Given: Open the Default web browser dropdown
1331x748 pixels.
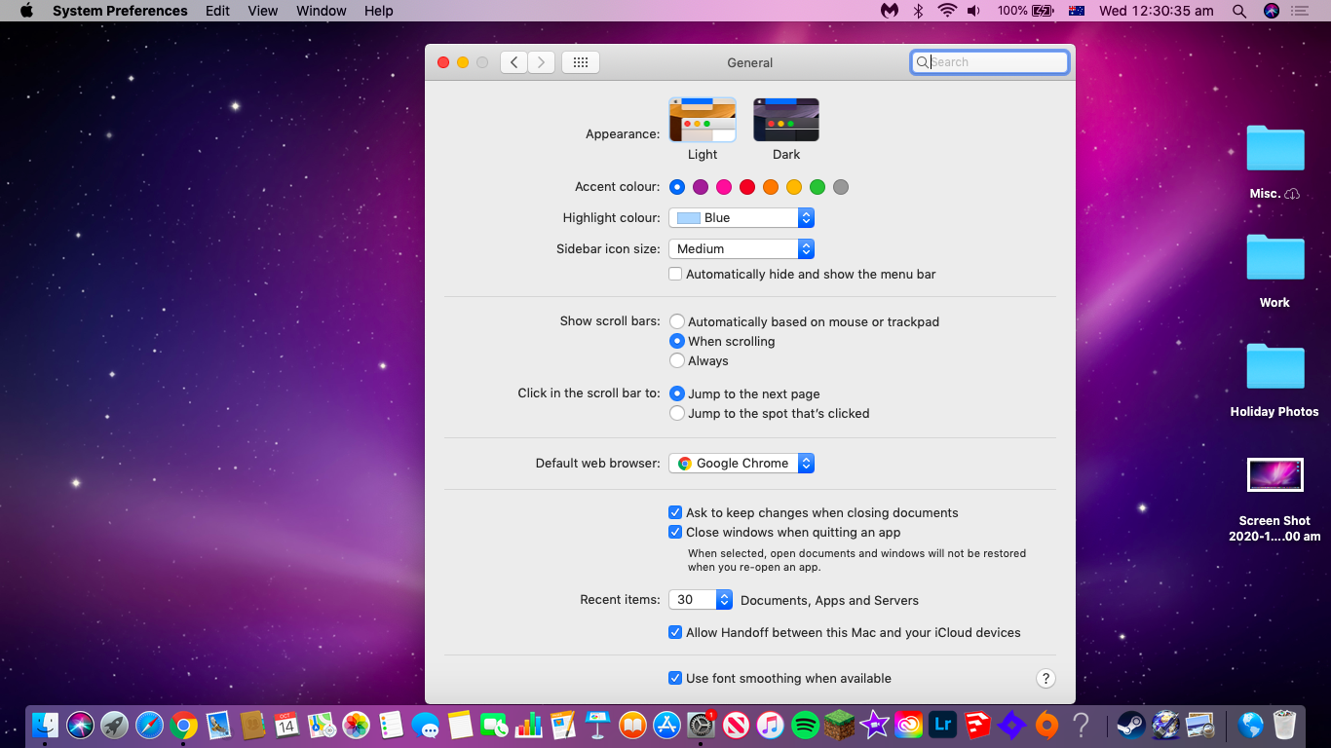Looking at the screenshot, I should tap(741, 464).
